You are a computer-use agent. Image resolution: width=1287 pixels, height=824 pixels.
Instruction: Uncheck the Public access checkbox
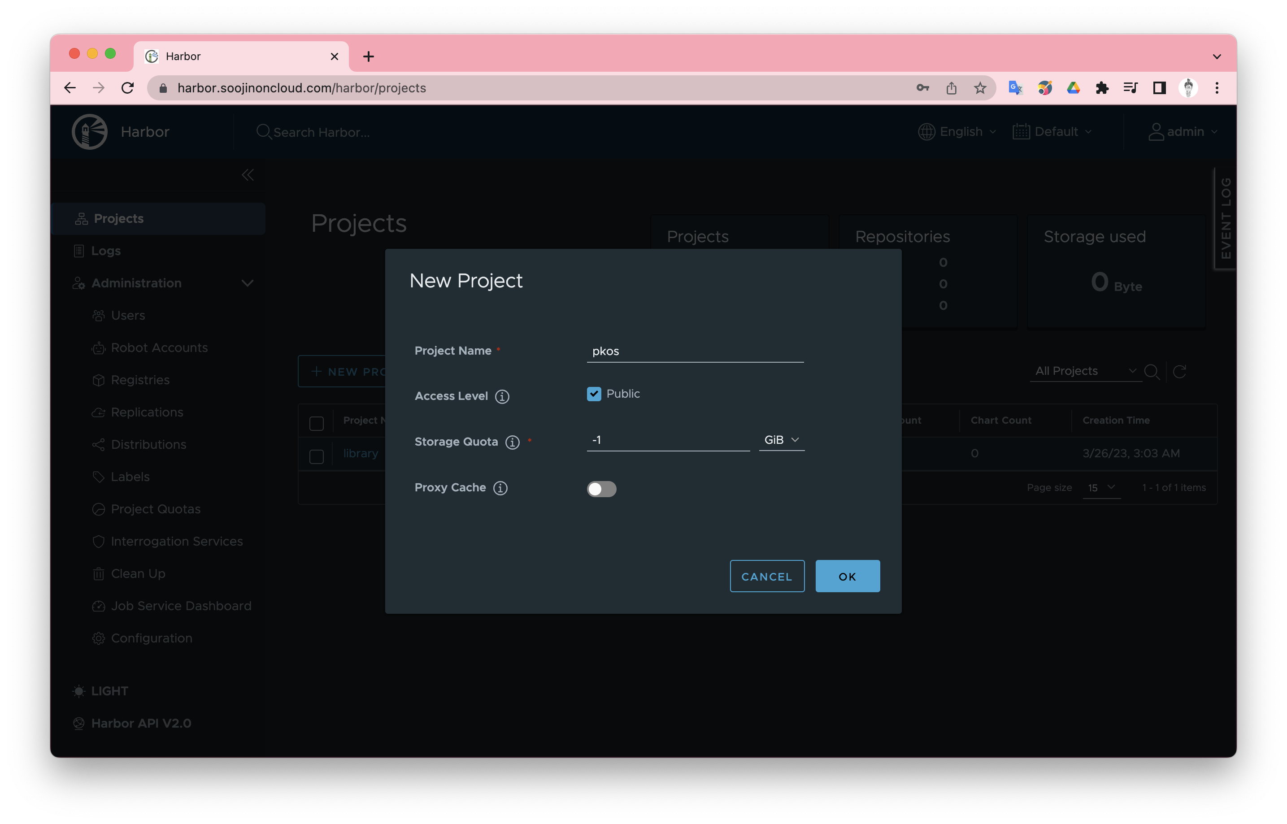tap(593, 394)
